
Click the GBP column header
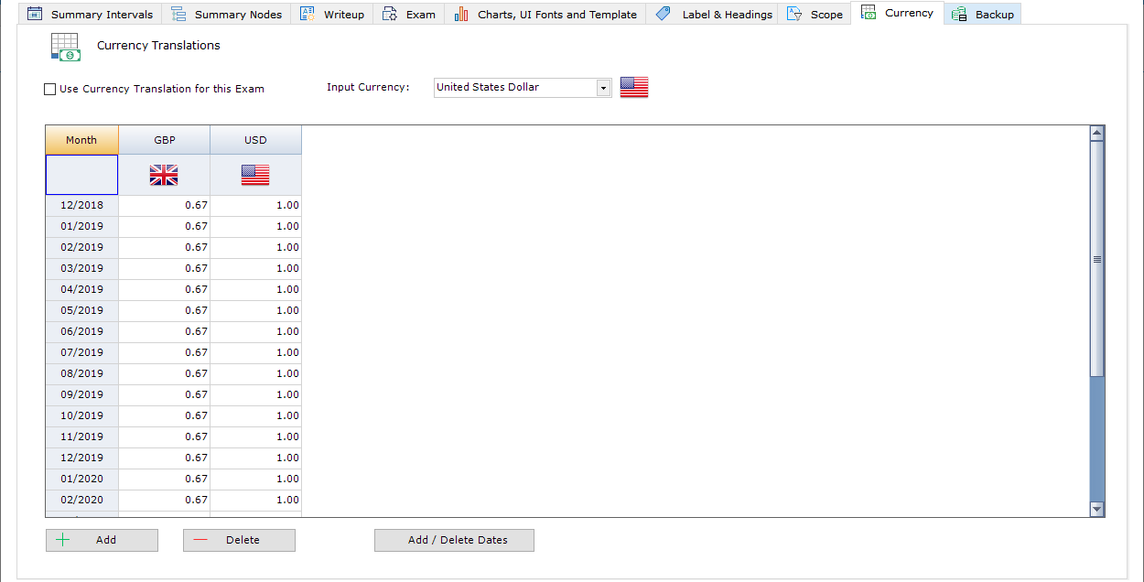[x=165, y=140]
